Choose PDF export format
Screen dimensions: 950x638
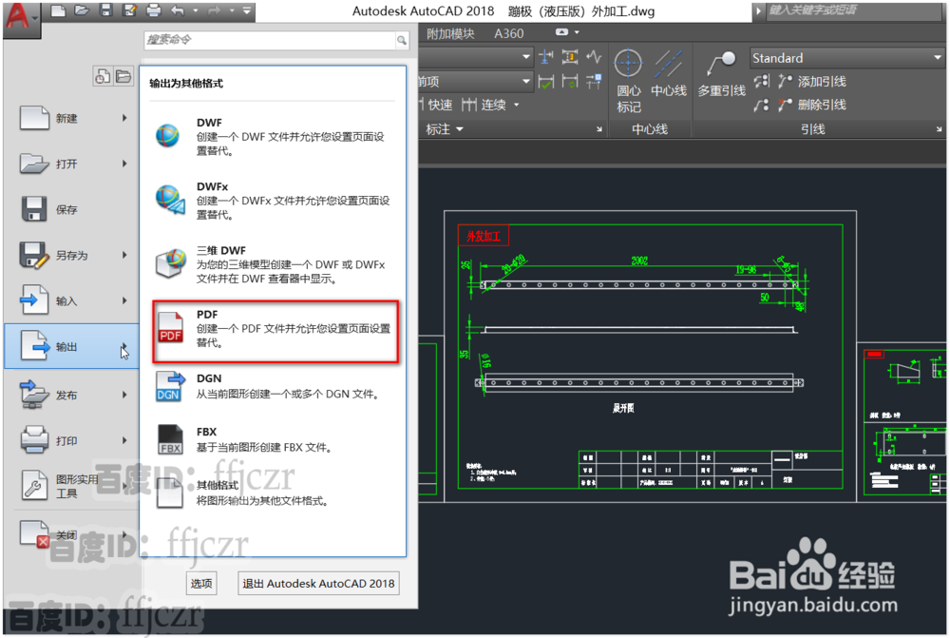[x=275, y=331]
